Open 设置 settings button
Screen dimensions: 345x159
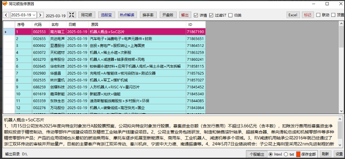(x=339, y=154)
